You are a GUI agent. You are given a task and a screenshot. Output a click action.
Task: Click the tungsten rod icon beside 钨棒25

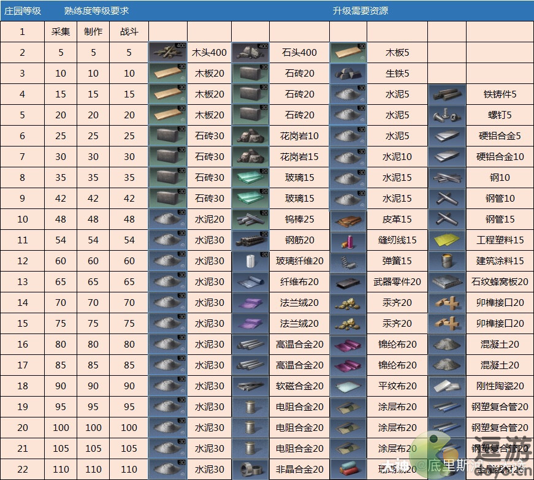250,219
